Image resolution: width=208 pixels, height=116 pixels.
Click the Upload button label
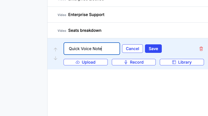(x=88, y=62)
